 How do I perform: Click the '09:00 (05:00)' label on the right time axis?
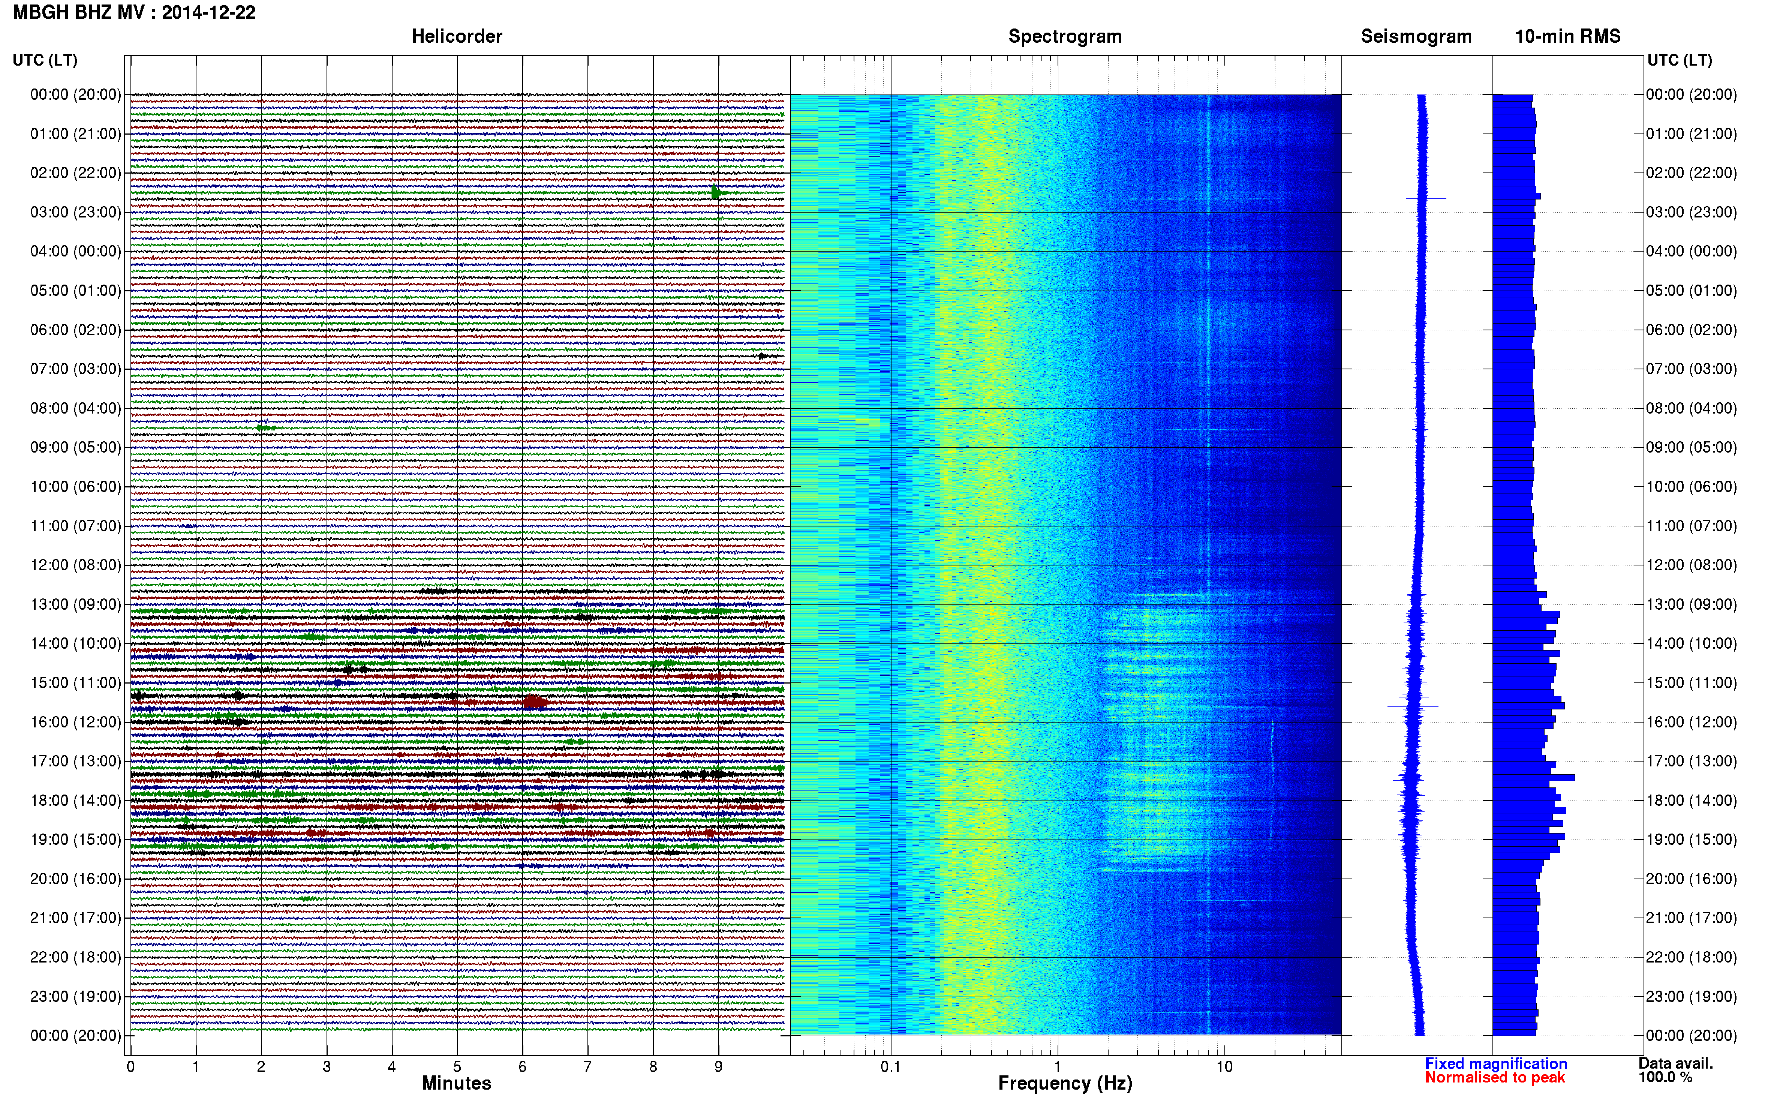click(x=1691, y=447)
